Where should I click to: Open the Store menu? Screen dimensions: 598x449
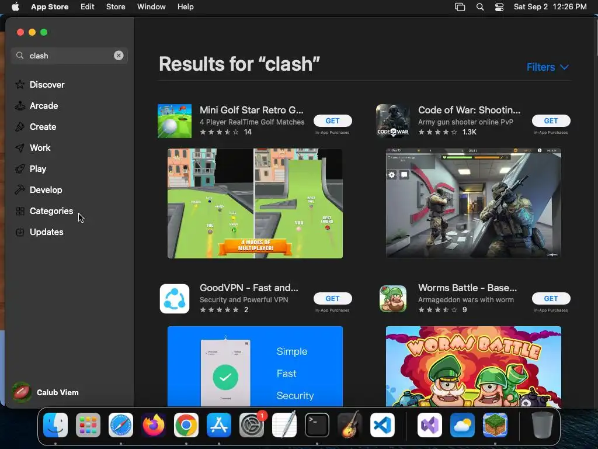click(x=116, y=7)
